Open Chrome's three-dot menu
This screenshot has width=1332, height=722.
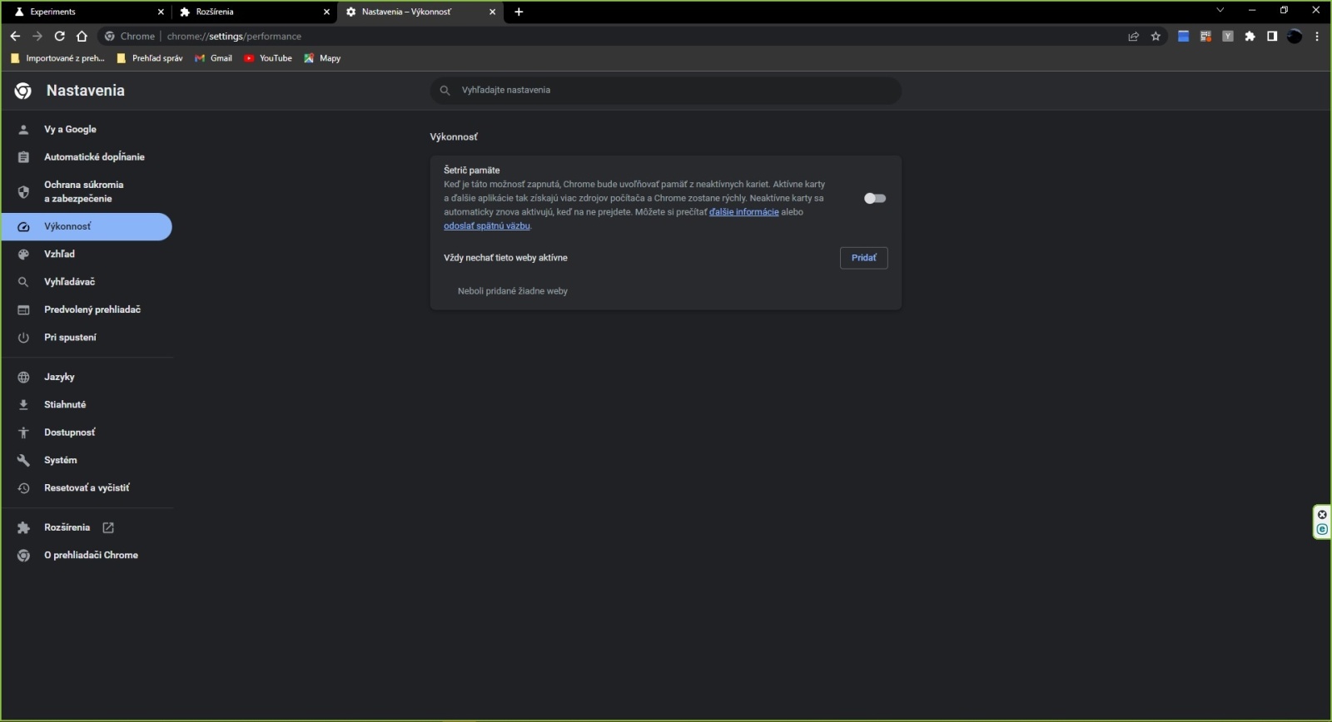click(1317, 37)
